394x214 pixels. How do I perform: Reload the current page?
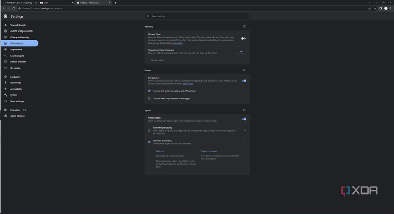(x=14, y=8)
